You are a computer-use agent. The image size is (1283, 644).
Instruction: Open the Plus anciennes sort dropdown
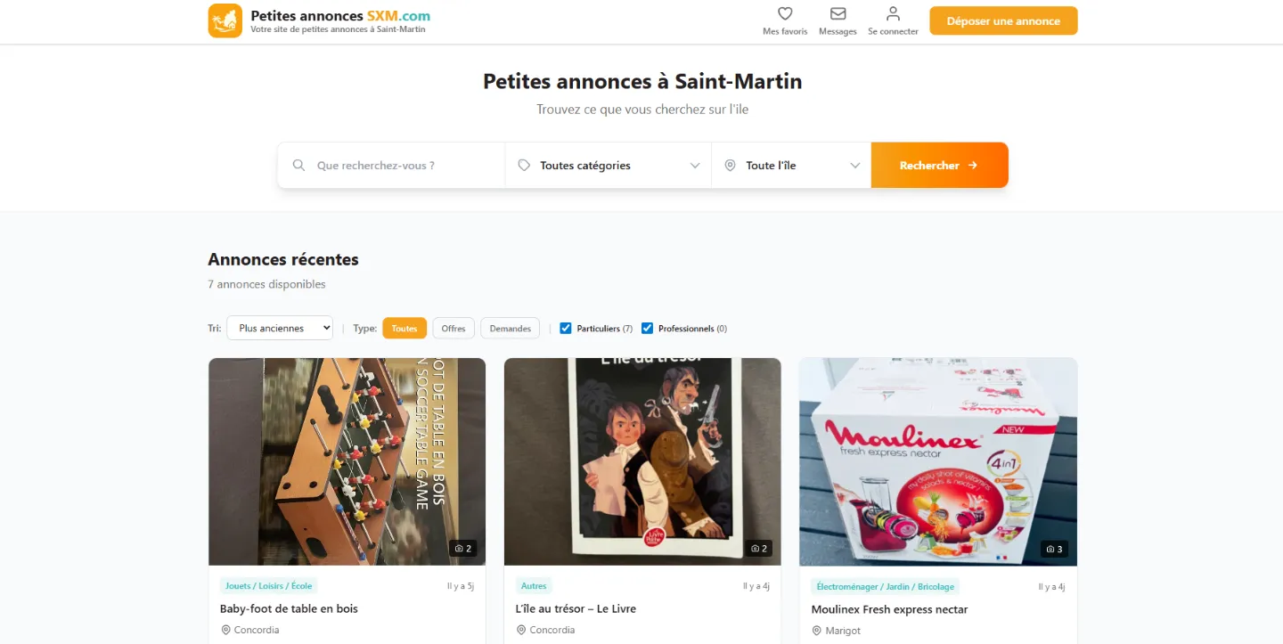coord(279,328)
